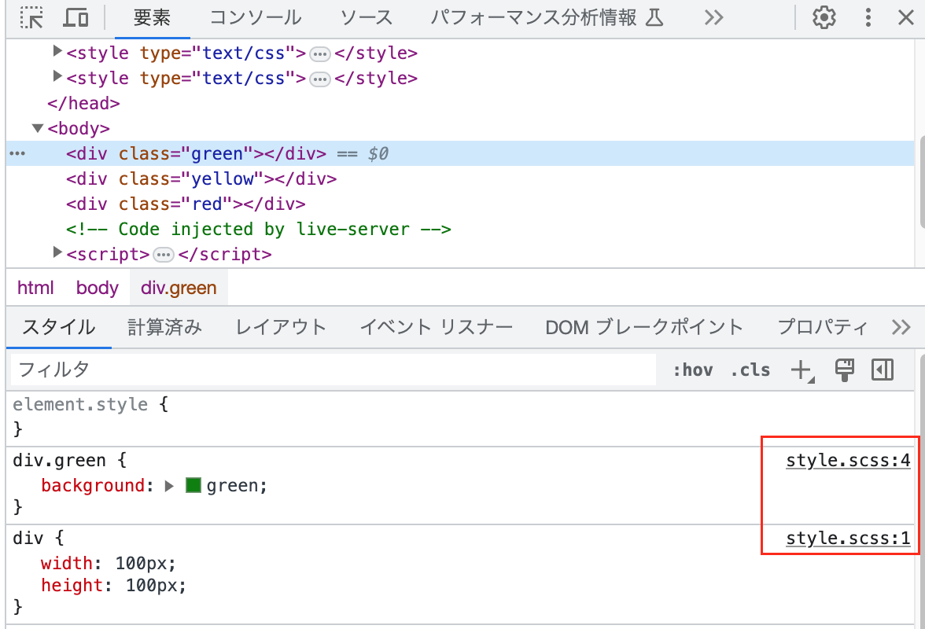Click the elements tree vertical scrollbar
The width and height of the screenshot is (925, 629).
[x=922, y=182]
